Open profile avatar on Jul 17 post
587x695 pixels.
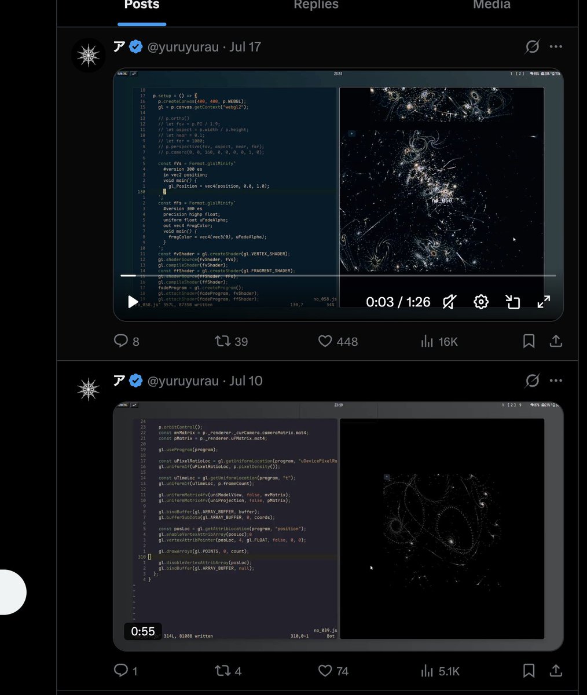tap(88, 56)
